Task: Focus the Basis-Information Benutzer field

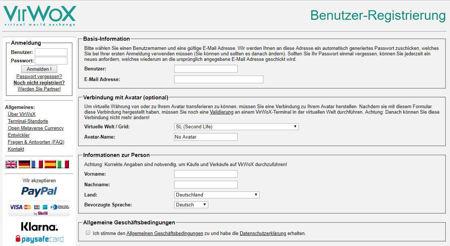Action: pos(206,69)
